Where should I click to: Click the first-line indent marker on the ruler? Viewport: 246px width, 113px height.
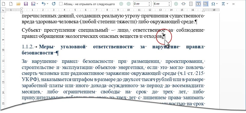coord(22,9)
